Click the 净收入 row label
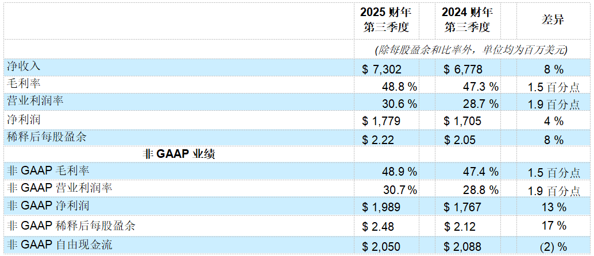The width and height of the screenshot is (594, 256). [24, 67]
